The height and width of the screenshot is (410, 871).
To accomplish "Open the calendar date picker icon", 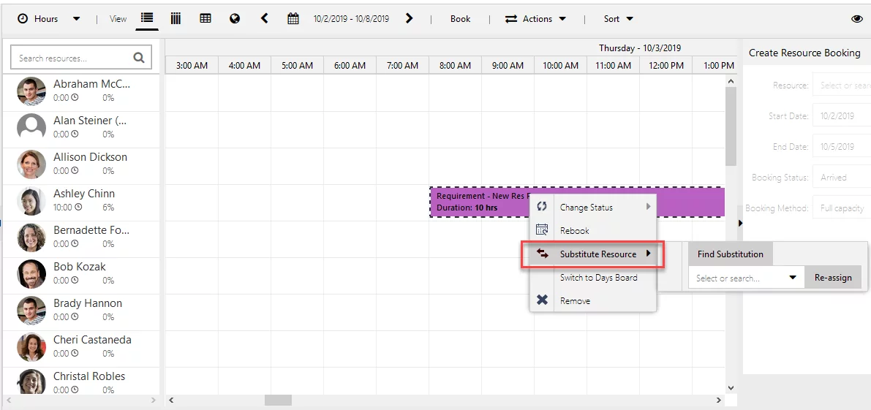I will 293,18.
